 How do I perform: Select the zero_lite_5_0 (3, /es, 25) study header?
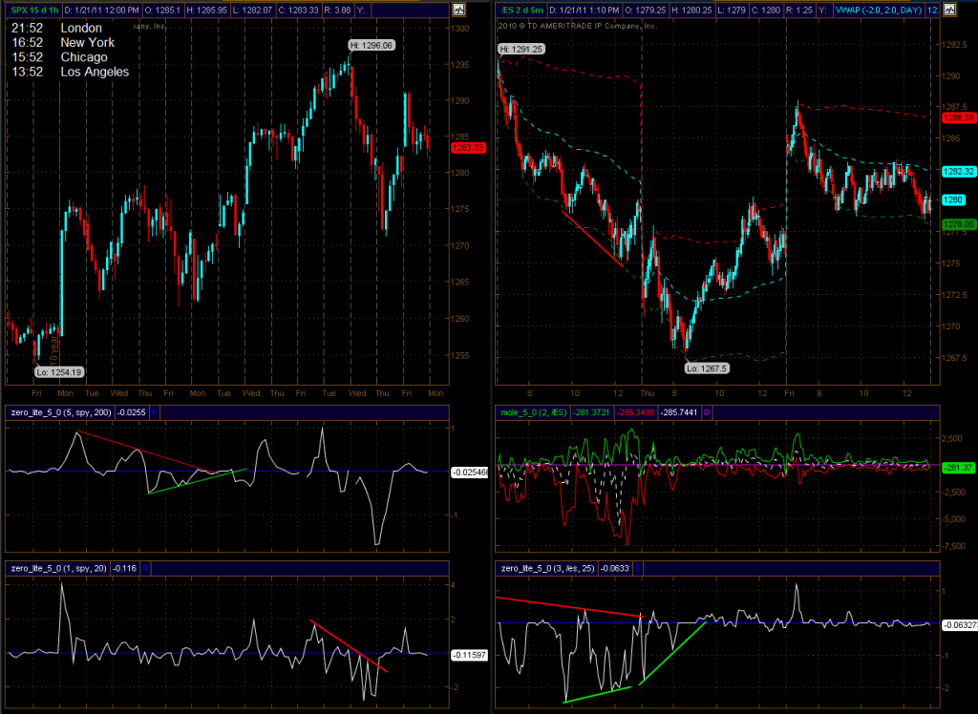pyautogui.click(x=545, y=567)
